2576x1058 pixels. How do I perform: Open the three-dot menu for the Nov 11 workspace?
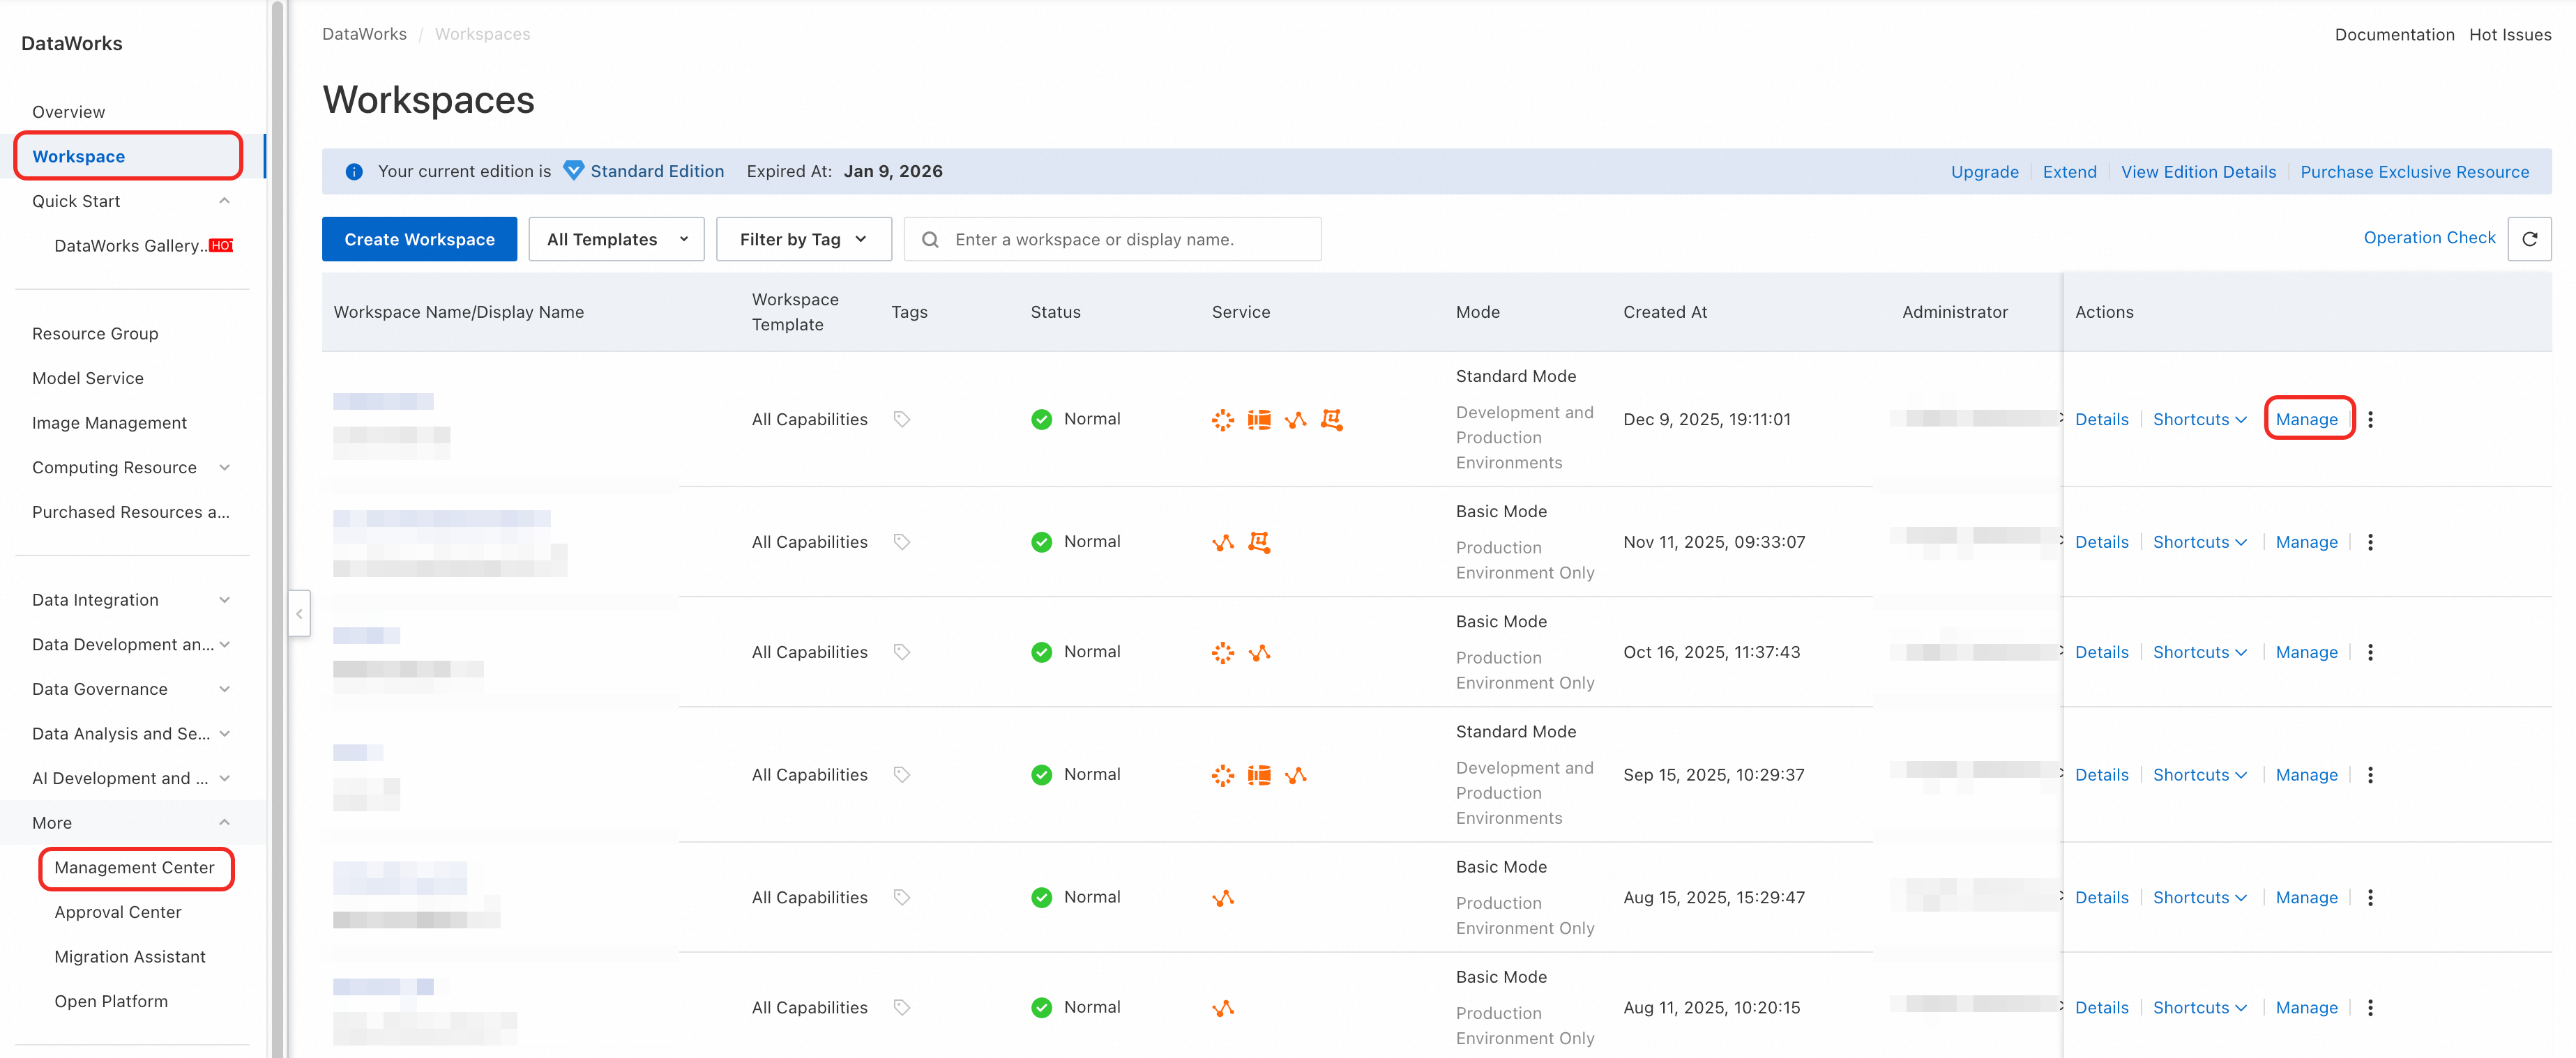pyautogui.click(x=2370, y=542)
